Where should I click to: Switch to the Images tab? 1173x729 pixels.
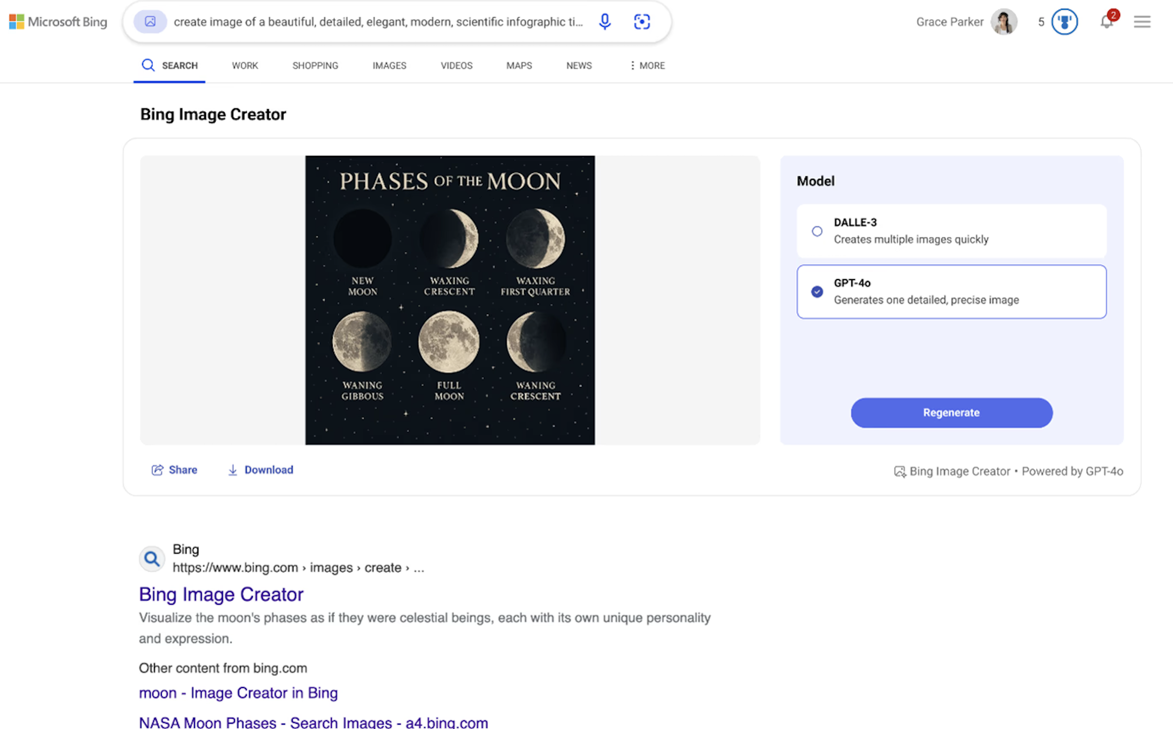pos(389,65)
